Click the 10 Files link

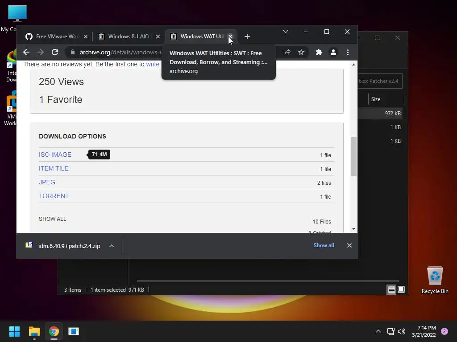(x=322, y=222)
